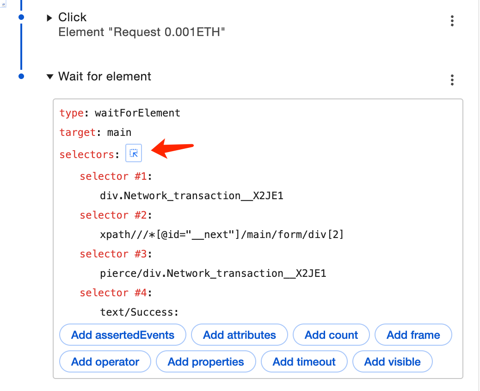Click the element selector picker icon
Screen dimensions: 480x391
pyautogui.click(x=134, y=153)
